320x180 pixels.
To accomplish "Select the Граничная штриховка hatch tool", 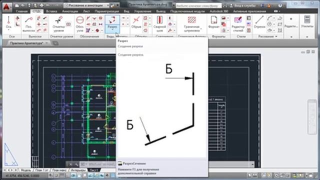I will click(191, 24).
